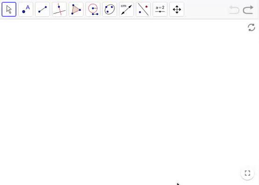259x185 pixels.
Task: Select the Move arrow tool
Action: click(x=9, y=9)
